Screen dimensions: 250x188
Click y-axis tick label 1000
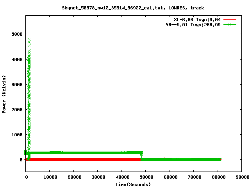coord(17,135)
